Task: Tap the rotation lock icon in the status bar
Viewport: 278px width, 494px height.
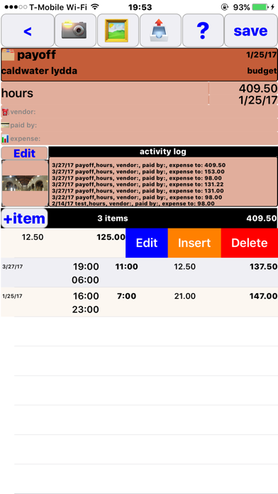Action: tap(225, 7)
